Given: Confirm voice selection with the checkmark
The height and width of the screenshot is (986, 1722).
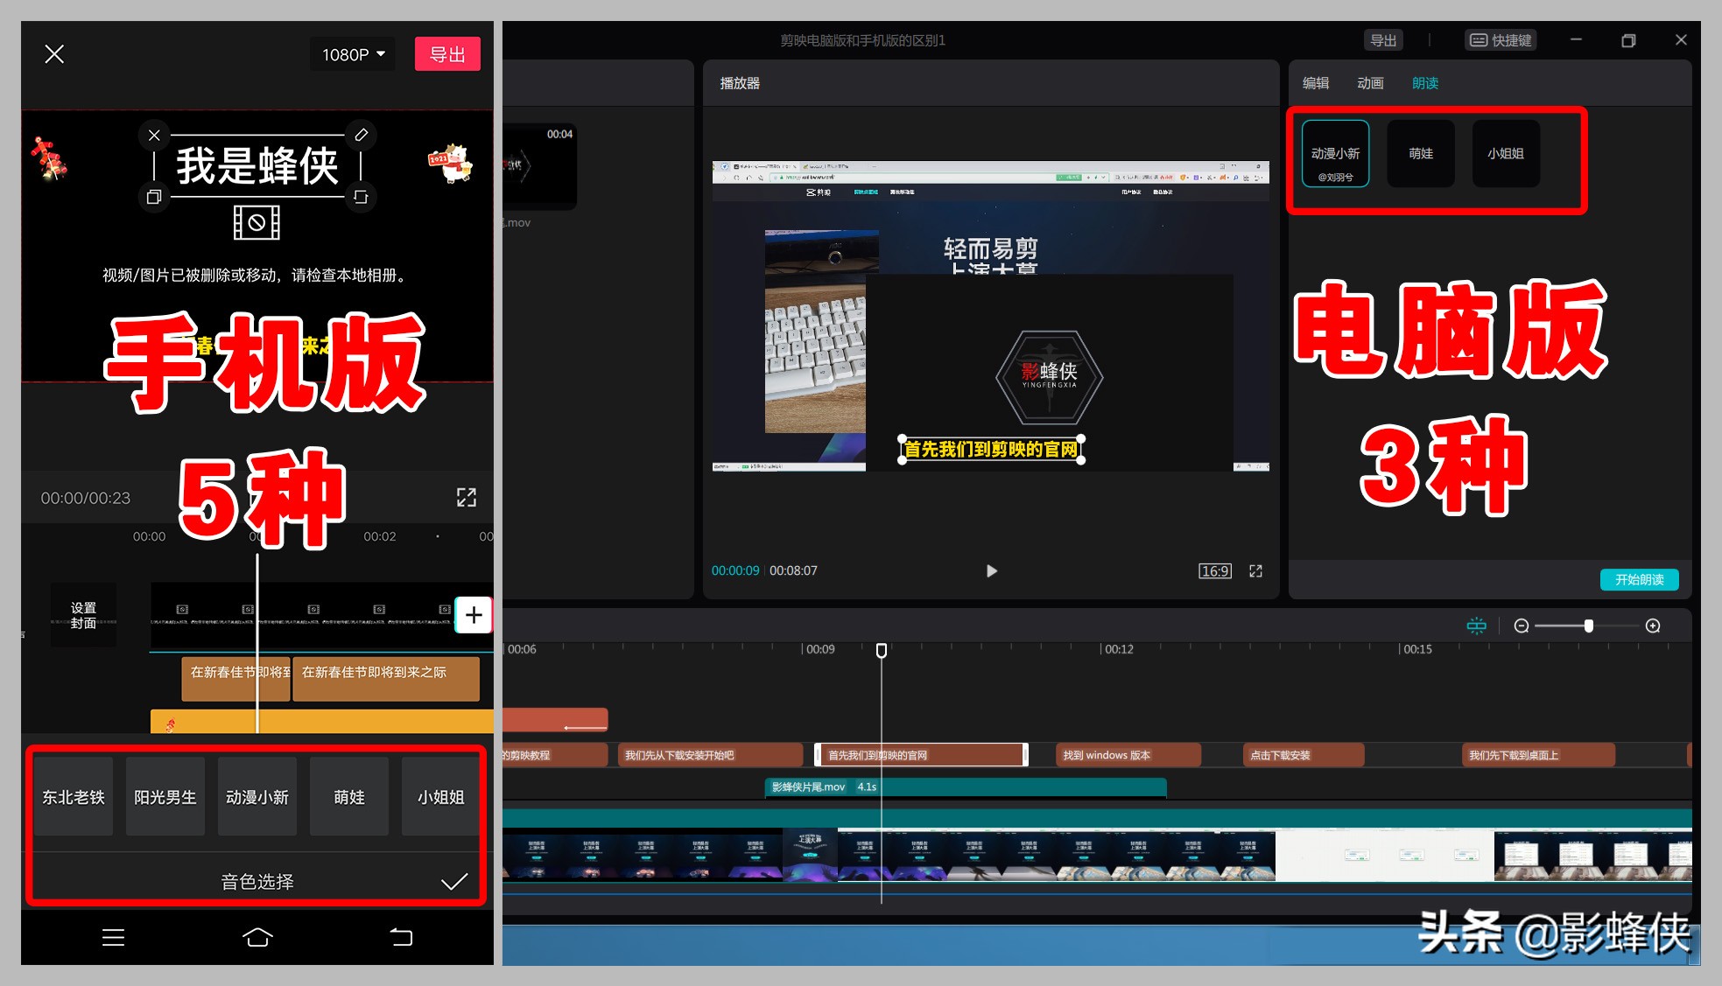Looking at the screenshot, I should pyautogui.click(x=454, y=880).
